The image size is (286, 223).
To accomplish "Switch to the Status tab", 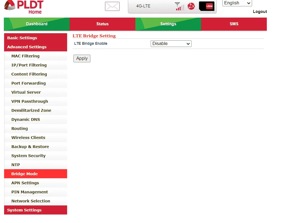I will pos(102,24).
